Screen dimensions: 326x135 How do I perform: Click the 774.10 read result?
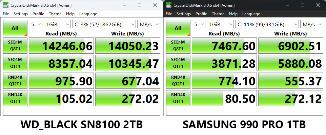click(224, 81)
